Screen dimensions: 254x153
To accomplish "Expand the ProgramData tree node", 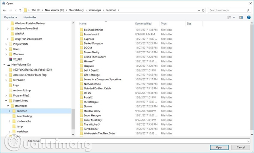I will click(6, 44).
